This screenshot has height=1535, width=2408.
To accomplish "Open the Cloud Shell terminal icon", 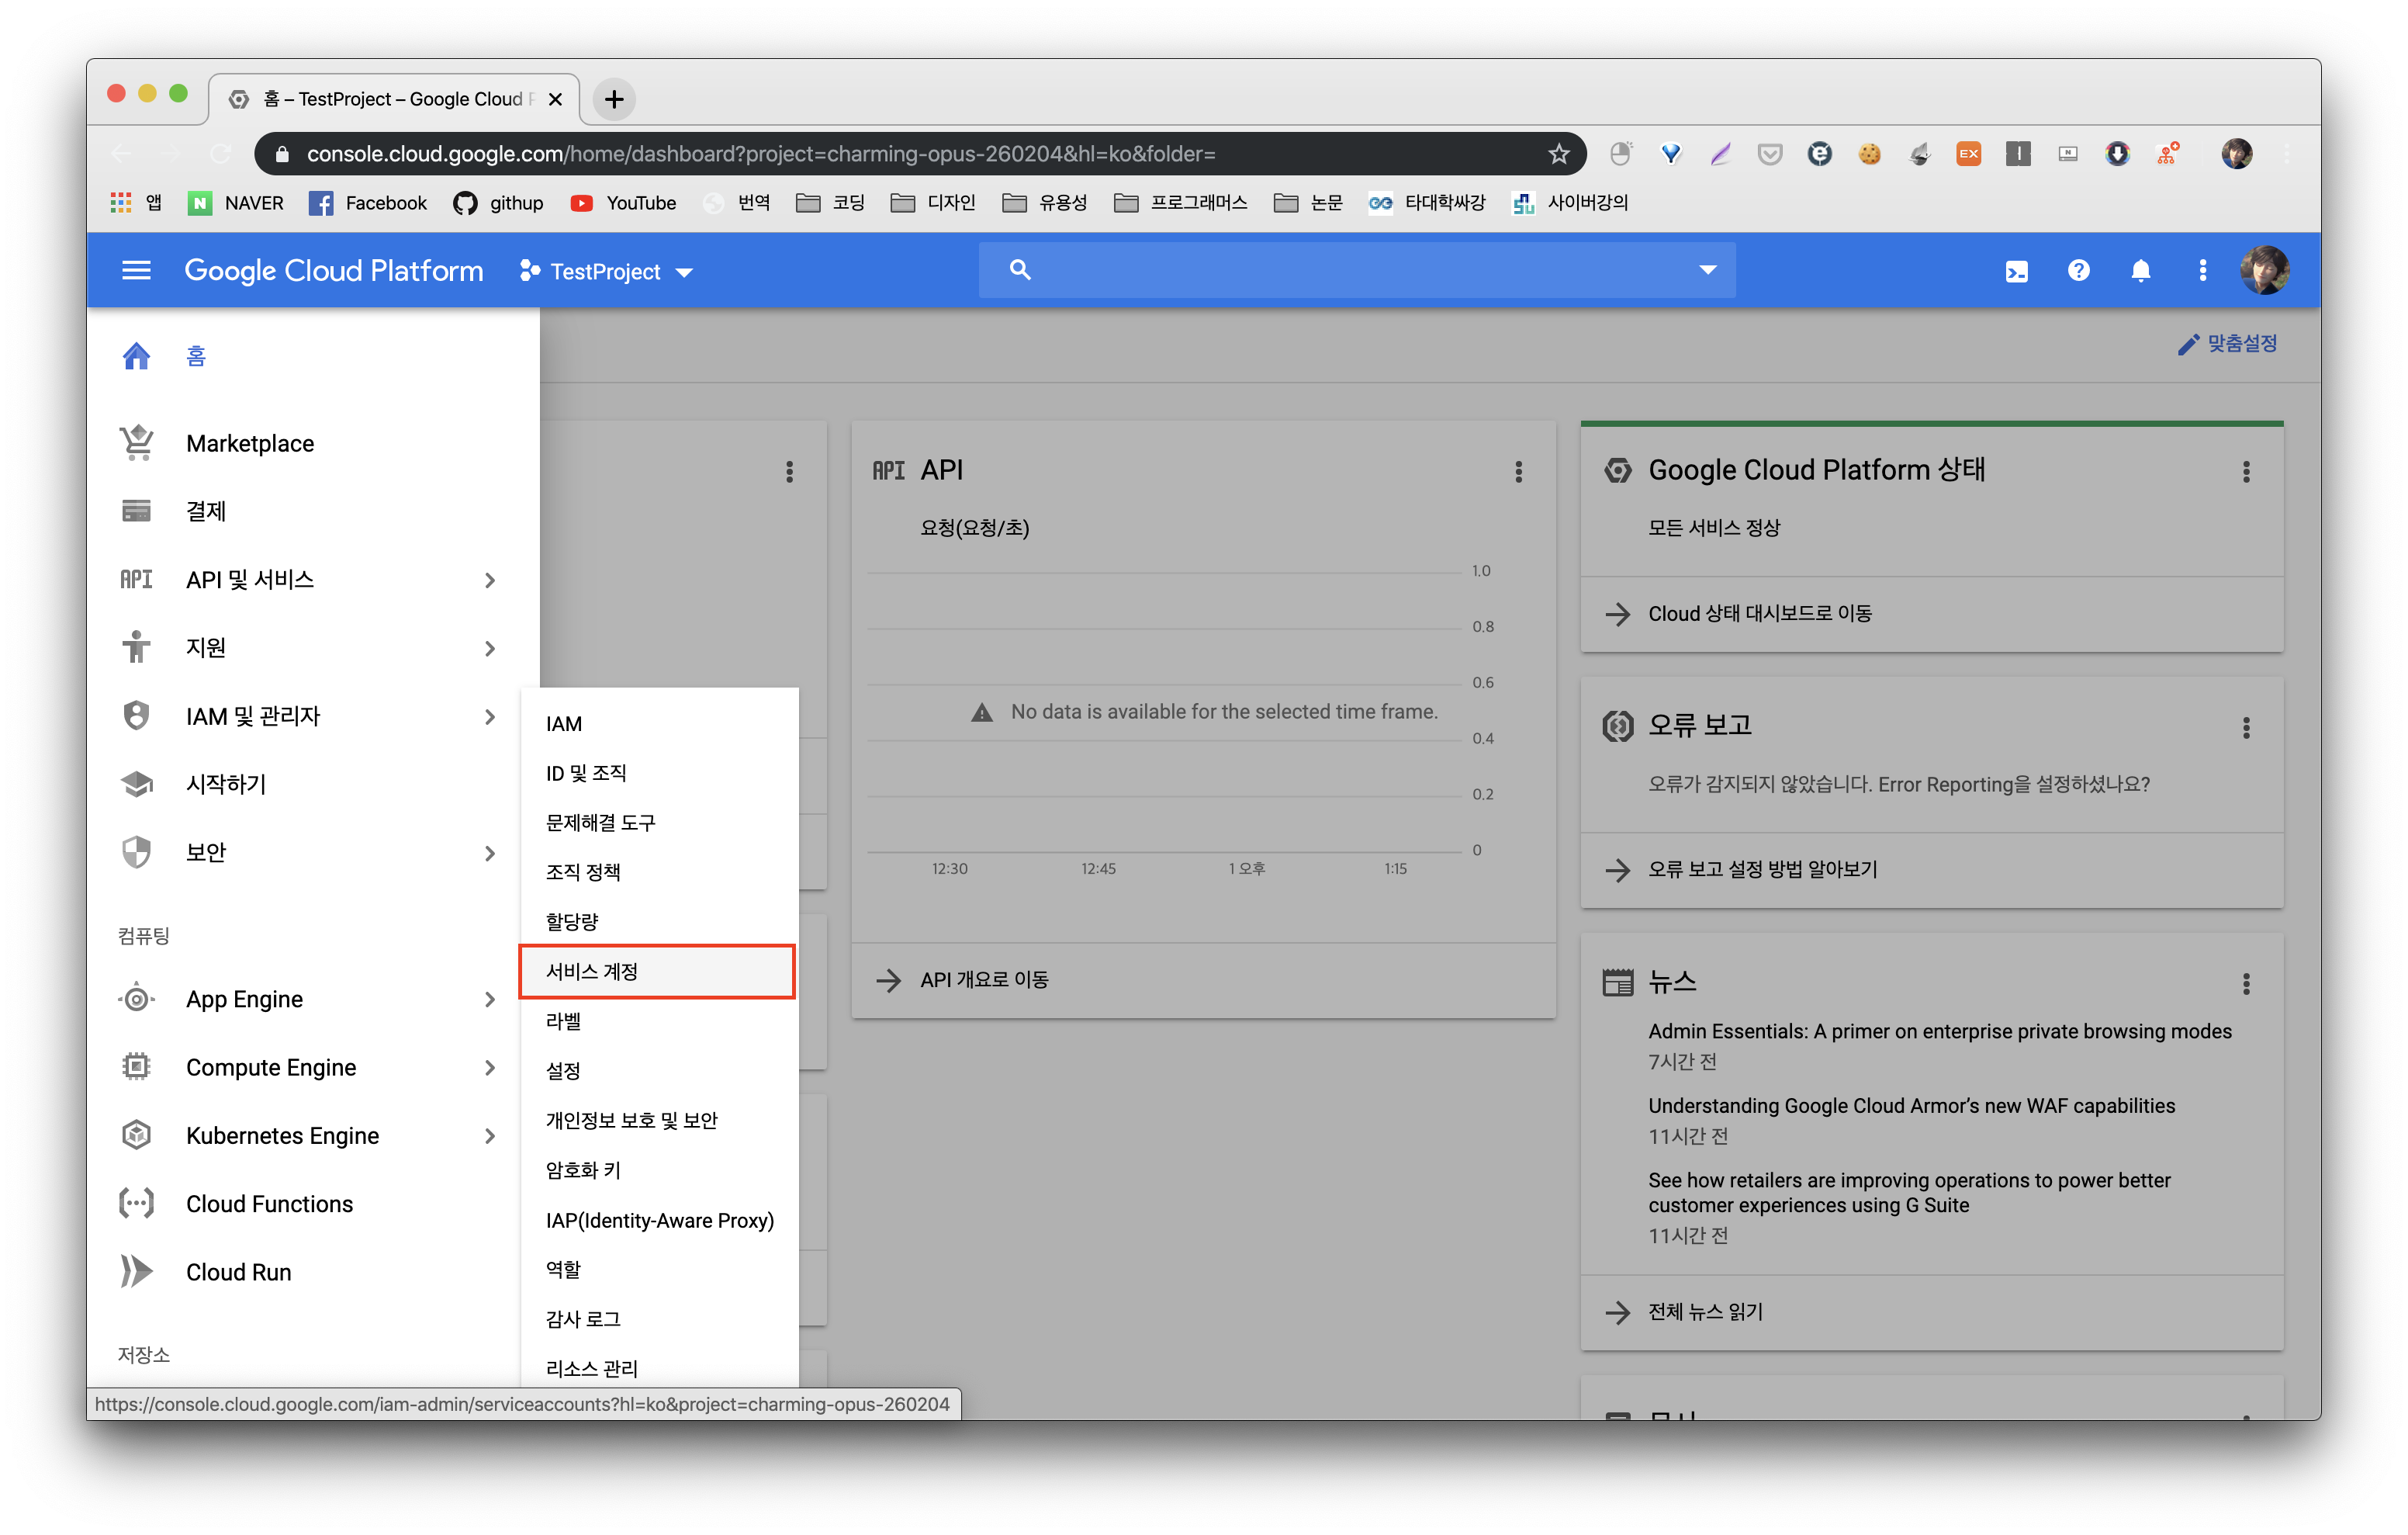I will (x=2016, y=271).
